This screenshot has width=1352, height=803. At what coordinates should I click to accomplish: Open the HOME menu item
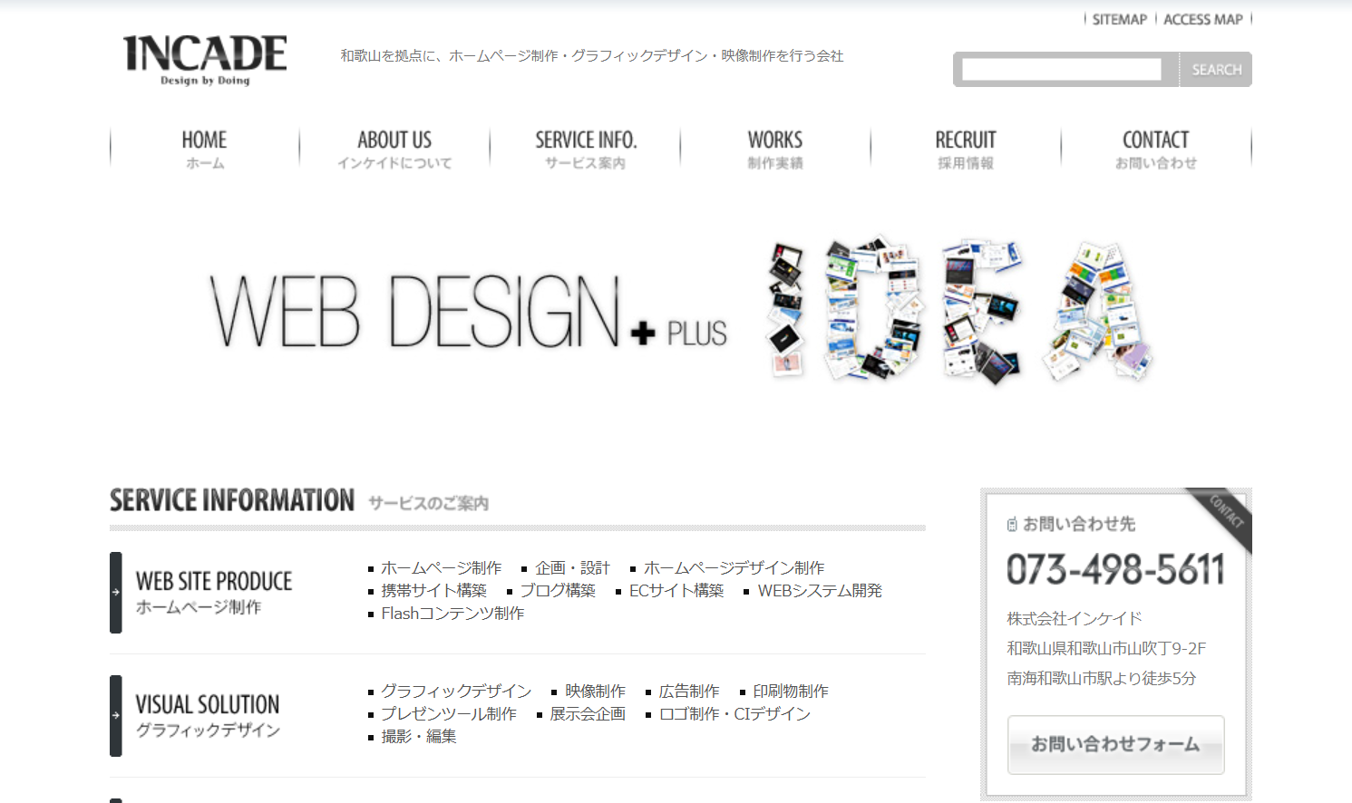point(204,149)
